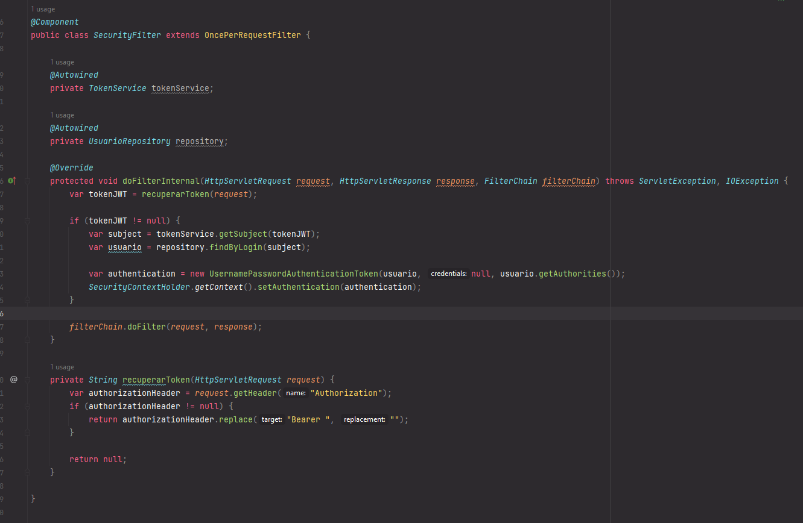Collapse the if (tokenJWT != null) block
The image size is (803, 523).
[28, 221]
